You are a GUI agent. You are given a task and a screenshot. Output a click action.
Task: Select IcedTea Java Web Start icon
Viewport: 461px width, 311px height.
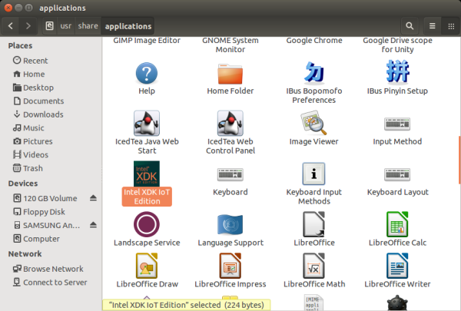click(x=147, y=123)
